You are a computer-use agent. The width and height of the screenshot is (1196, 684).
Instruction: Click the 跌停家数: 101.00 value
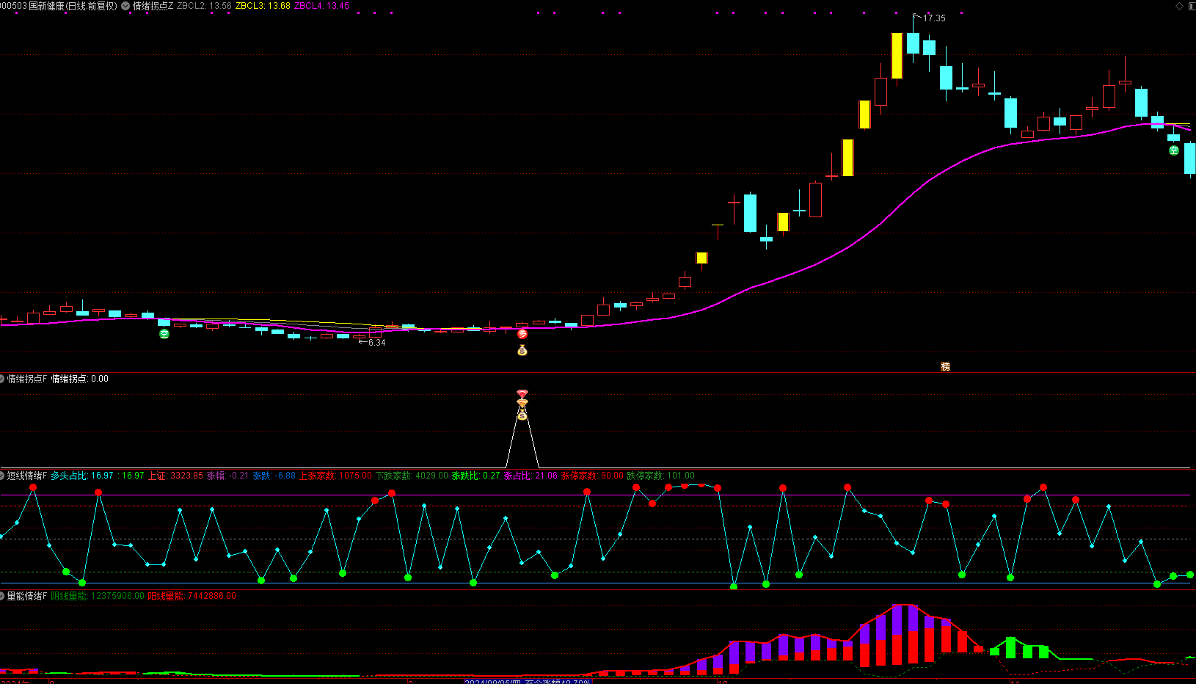pyautogui.click(x=660, y=476)
